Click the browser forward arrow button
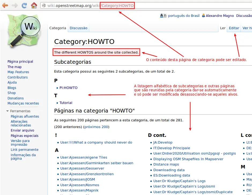Screen dimensions: 252x195 [x=15, y=5]
